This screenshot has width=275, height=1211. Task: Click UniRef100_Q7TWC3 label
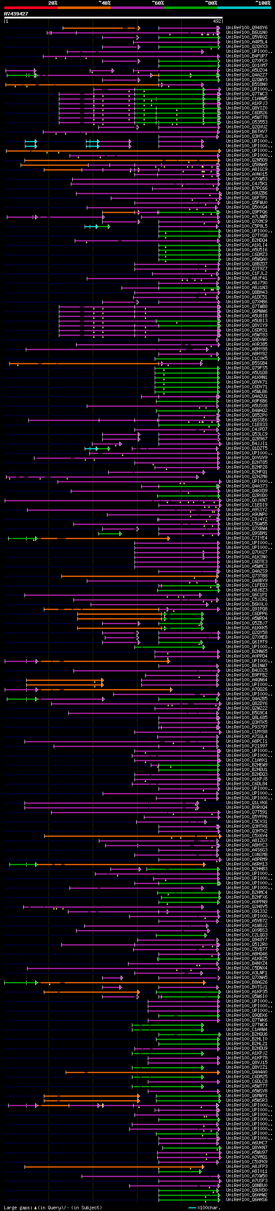pyautogui.click(x=247, y=94)
